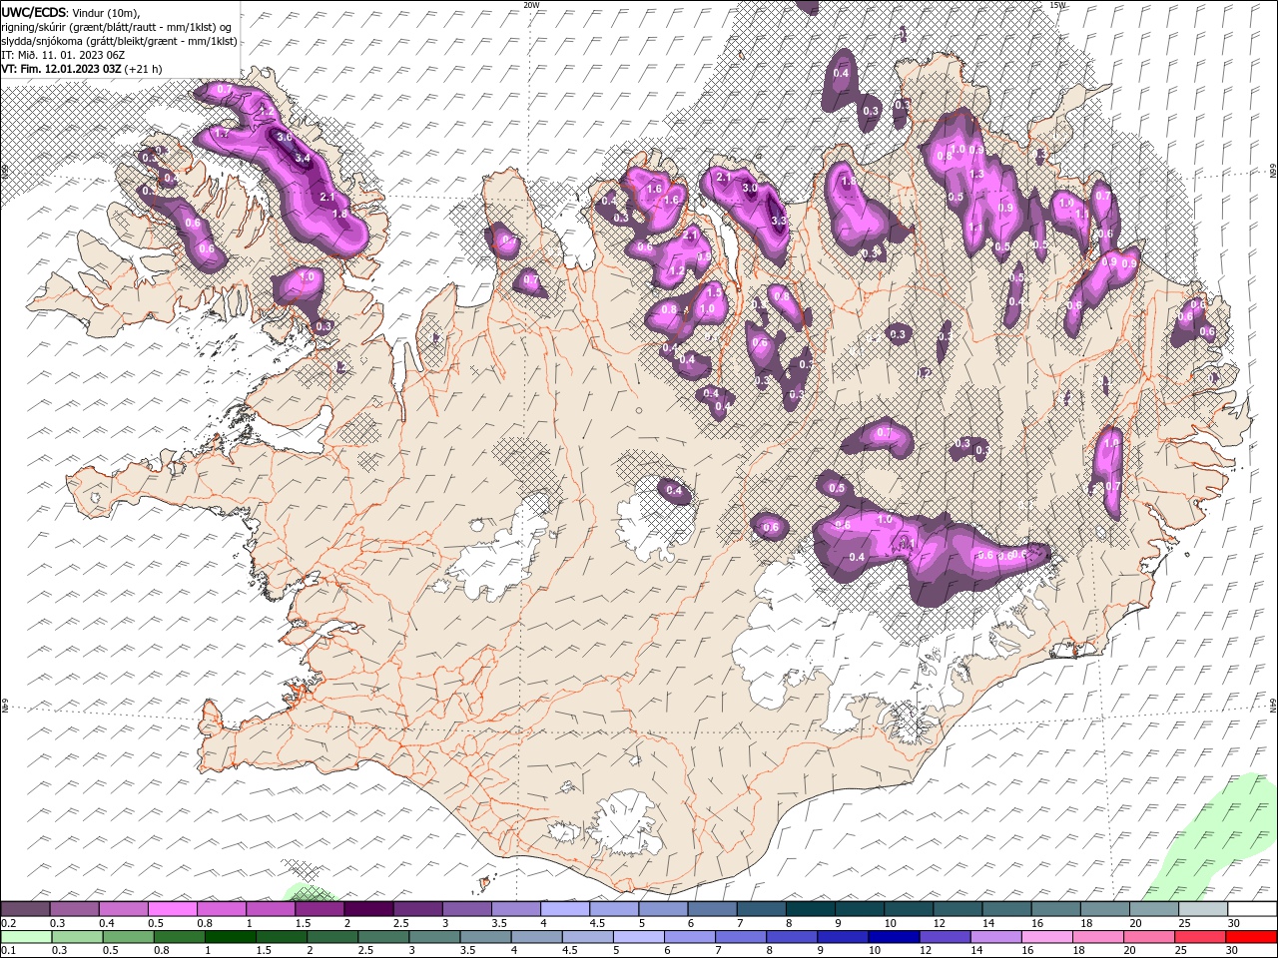
Task: Click the '3.4' snowfall value on the map
Action: click(x=304, y=158)
